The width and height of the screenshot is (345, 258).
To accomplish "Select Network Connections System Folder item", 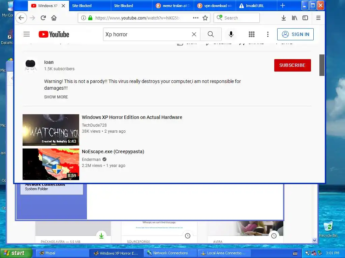I will [52, 189].
